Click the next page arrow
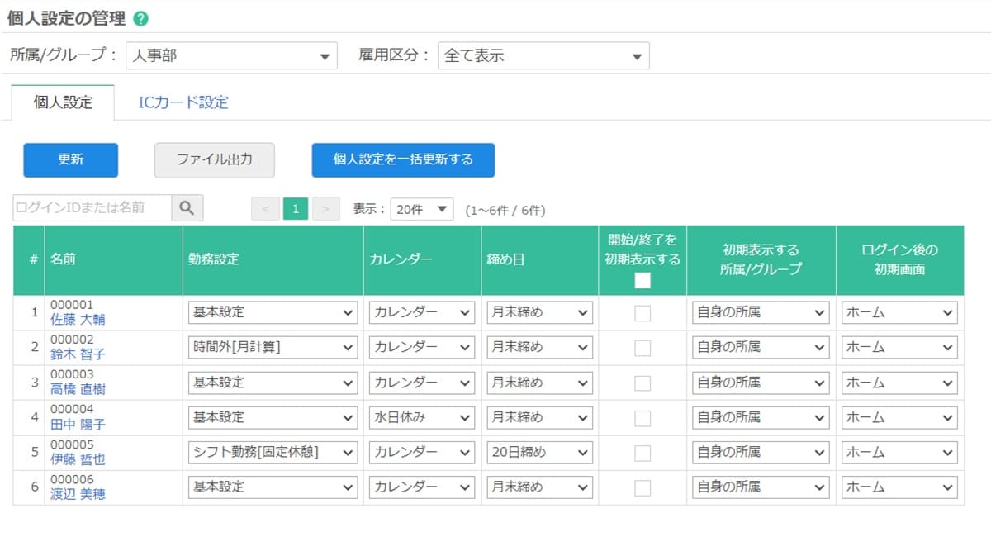This screenshot has height=537, width=991. pos(326,209)
